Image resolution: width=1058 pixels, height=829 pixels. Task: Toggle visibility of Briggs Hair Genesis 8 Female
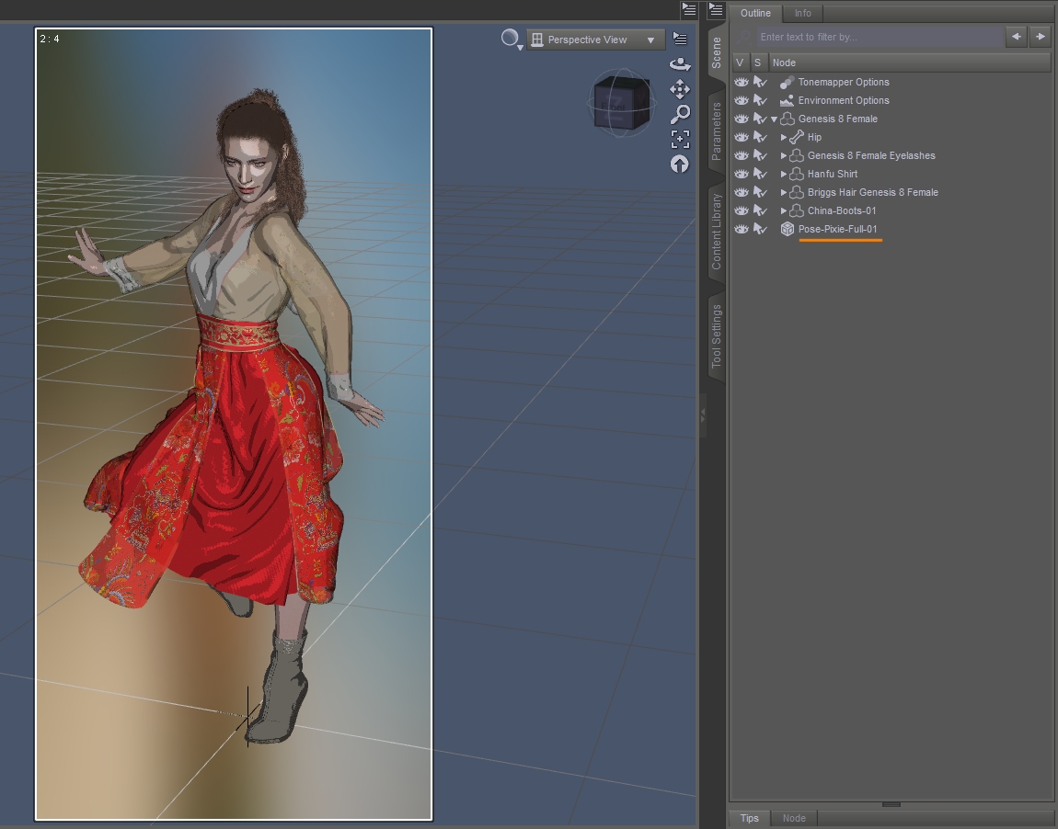(742, 192)
